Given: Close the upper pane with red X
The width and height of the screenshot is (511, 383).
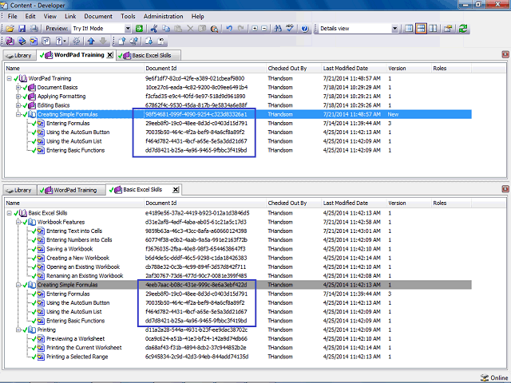Looking at the screenshot, I should coord(505,54).
